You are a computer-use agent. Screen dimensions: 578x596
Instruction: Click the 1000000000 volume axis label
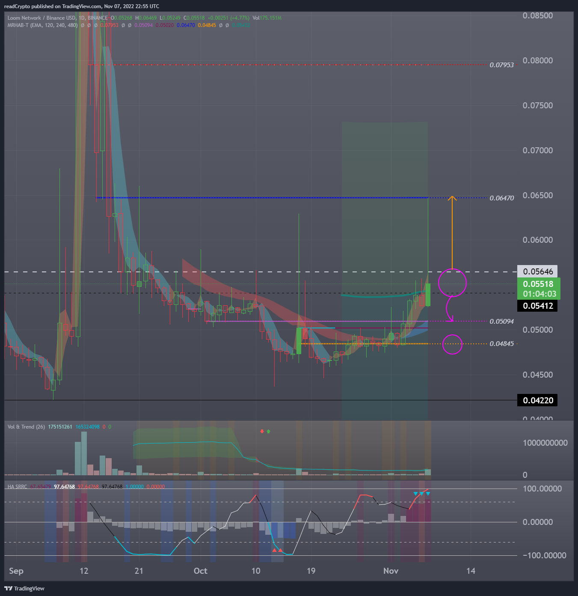pos(545,443)
